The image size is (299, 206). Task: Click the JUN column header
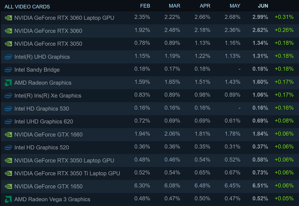point(263,6)
